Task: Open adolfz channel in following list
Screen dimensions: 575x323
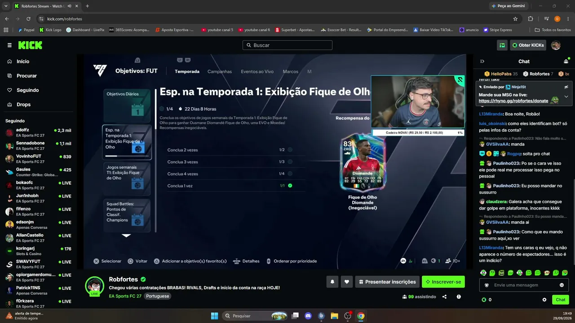Action: (x=38, y=133)
